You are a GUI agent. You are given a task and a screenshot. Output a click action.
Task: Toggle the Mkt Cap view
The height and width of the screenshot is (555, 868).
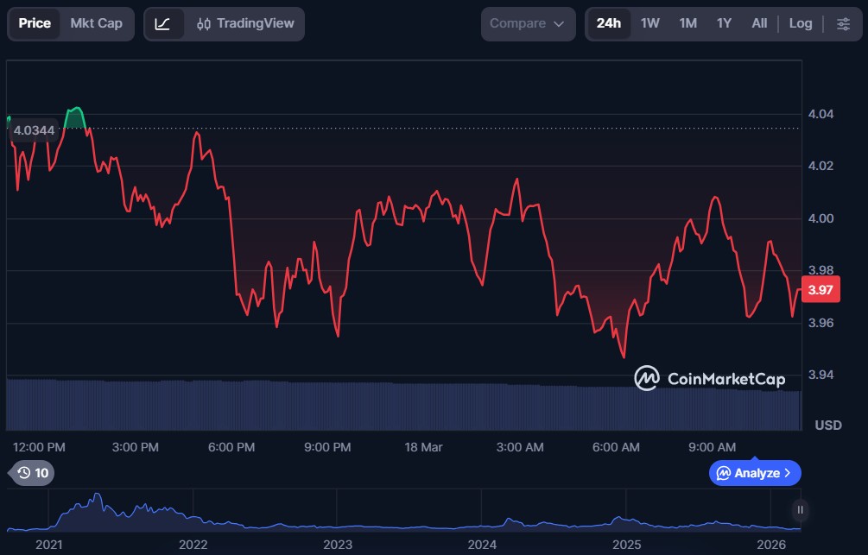coord(97,23)
